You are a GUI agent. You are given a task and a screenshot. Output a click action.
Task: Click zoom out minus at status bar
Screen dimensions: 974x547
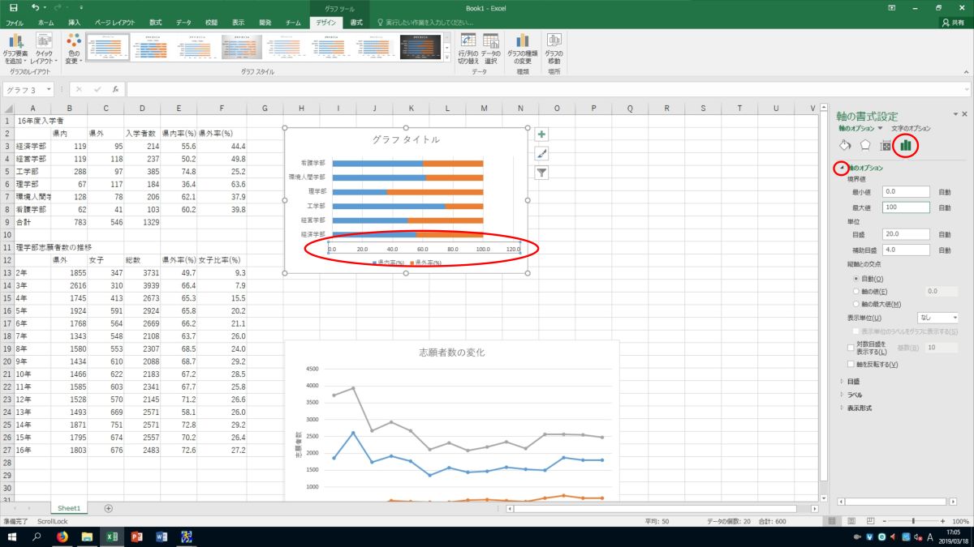[883, 521]
